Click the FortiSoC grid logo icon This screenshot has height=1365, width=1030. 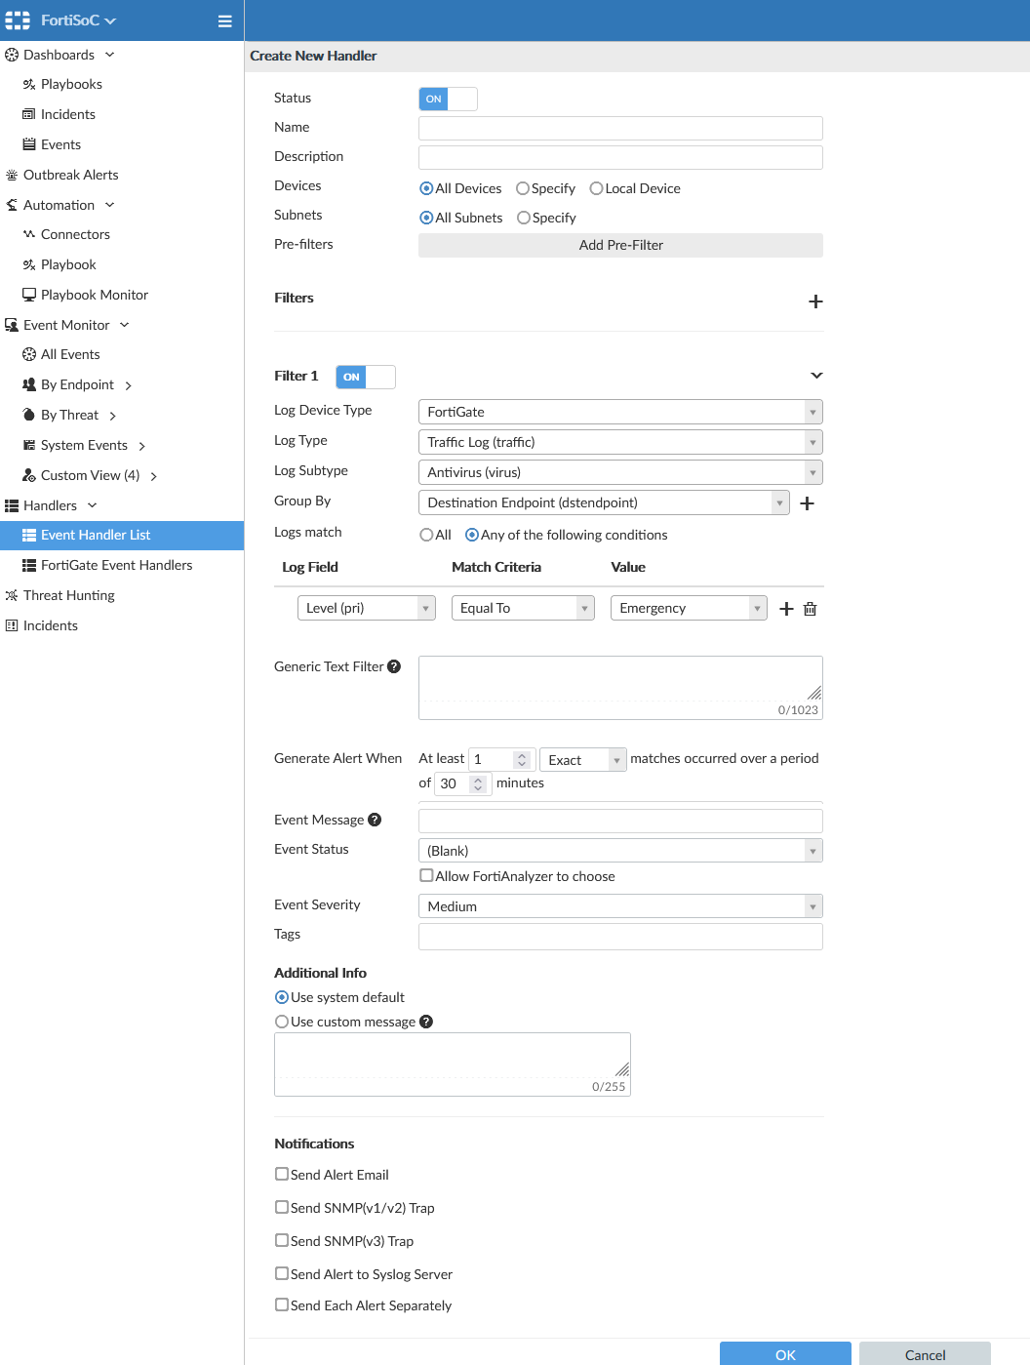point(18,20)
